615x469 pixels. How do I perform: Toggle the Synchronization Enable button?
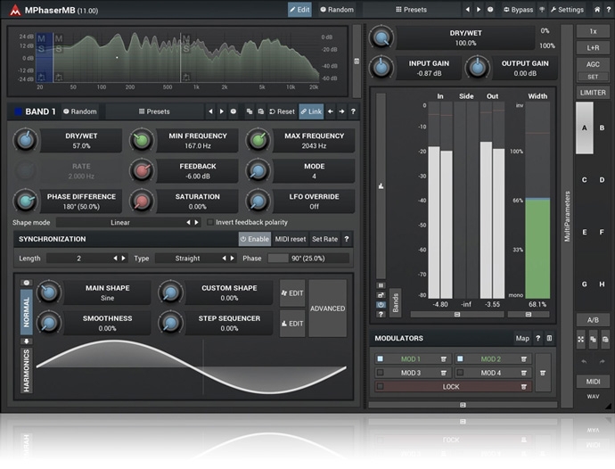254,239
